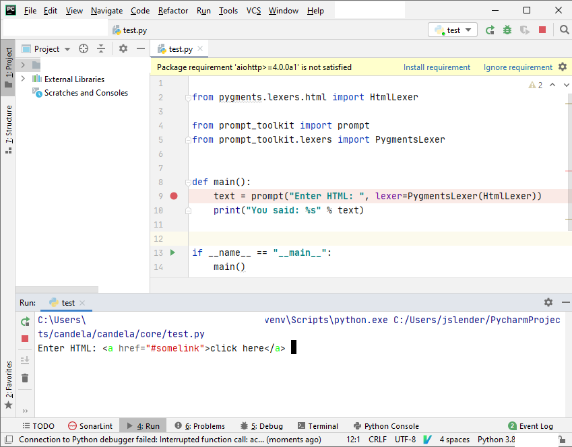Click test.py breadcrumb in navigation bar
This screenshot has width=572, height=447.
pos(130,30)
